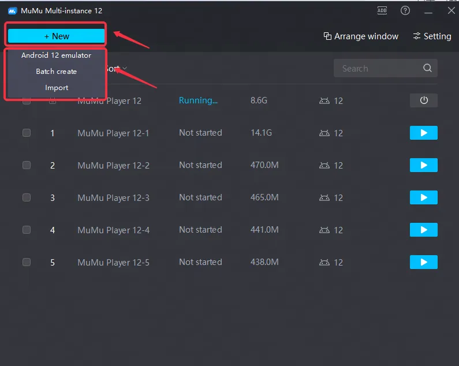This screenshot has width=459, height=366.
Task: Open the Setting option
Action: pyautogui.click(x=432, y=36)
